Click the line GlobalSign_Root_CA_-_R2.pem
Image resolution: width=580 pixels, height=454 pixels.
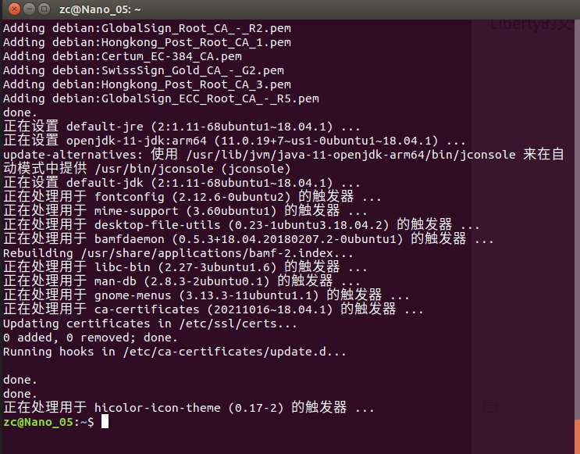point(147,28)
